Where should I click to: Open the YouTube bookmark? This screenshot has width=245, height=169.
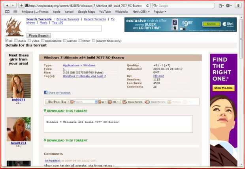coord(105,12)
